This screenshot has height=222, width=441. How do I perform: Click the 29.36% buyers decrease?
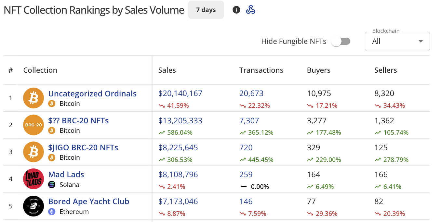click(322, 214)
